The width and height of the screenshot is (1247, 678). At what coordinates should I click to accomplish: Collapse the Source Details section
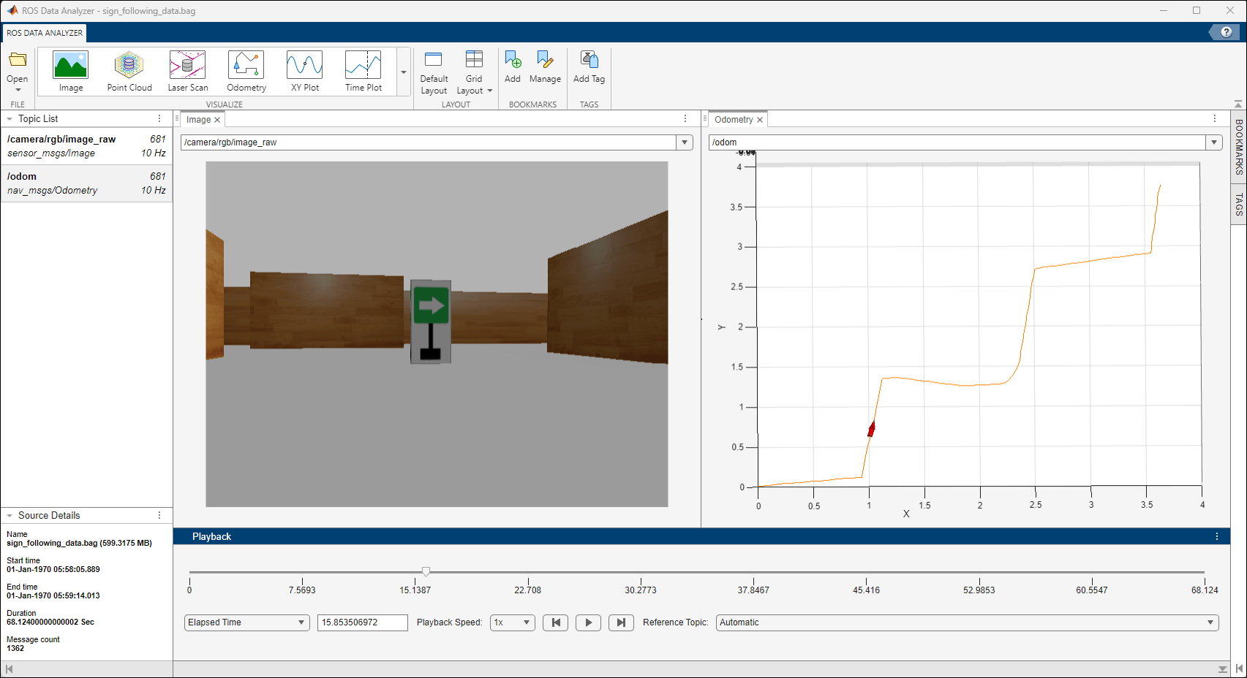(x=9, y=515)
